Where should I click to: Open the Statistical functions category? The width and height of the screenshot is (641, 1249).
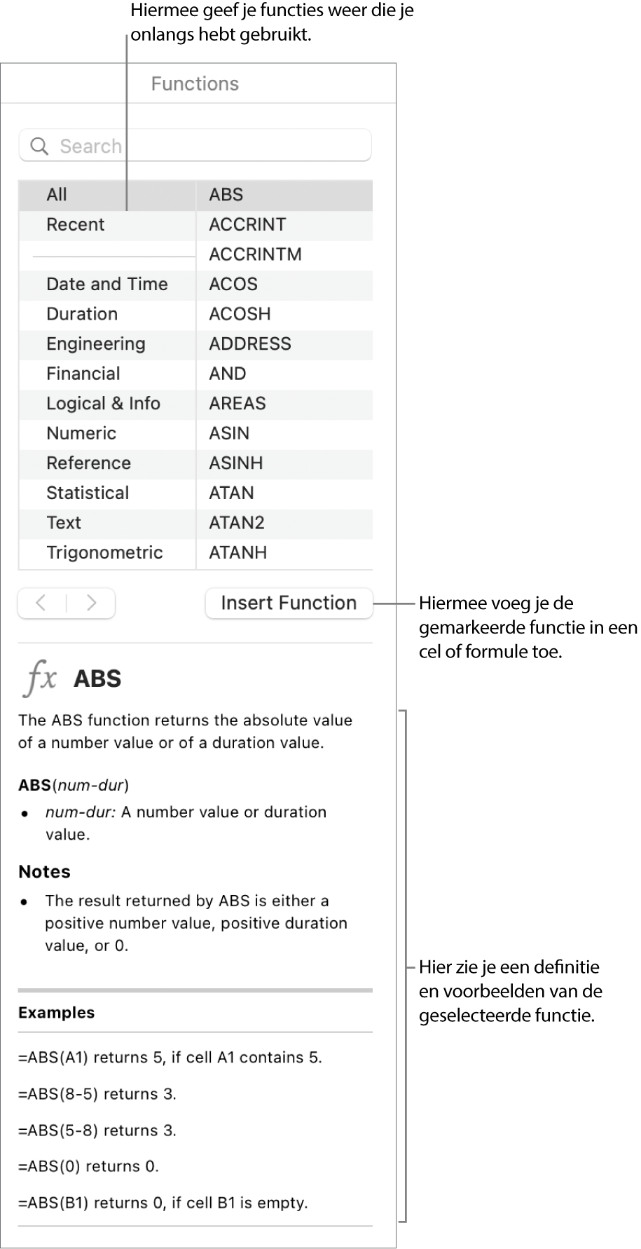tap(88, 493)
